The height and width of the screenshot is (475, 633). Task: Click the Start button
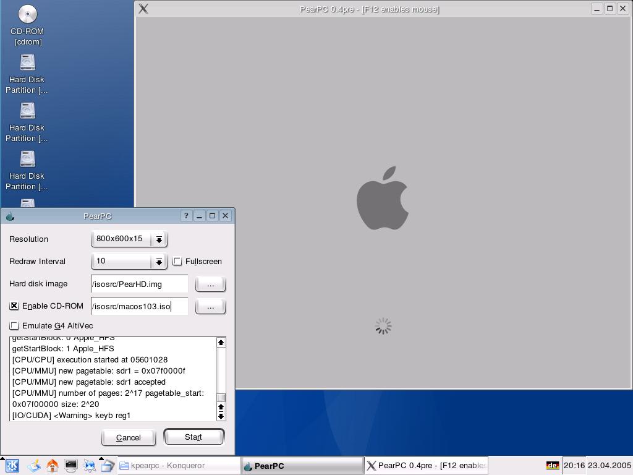point(193,437)
